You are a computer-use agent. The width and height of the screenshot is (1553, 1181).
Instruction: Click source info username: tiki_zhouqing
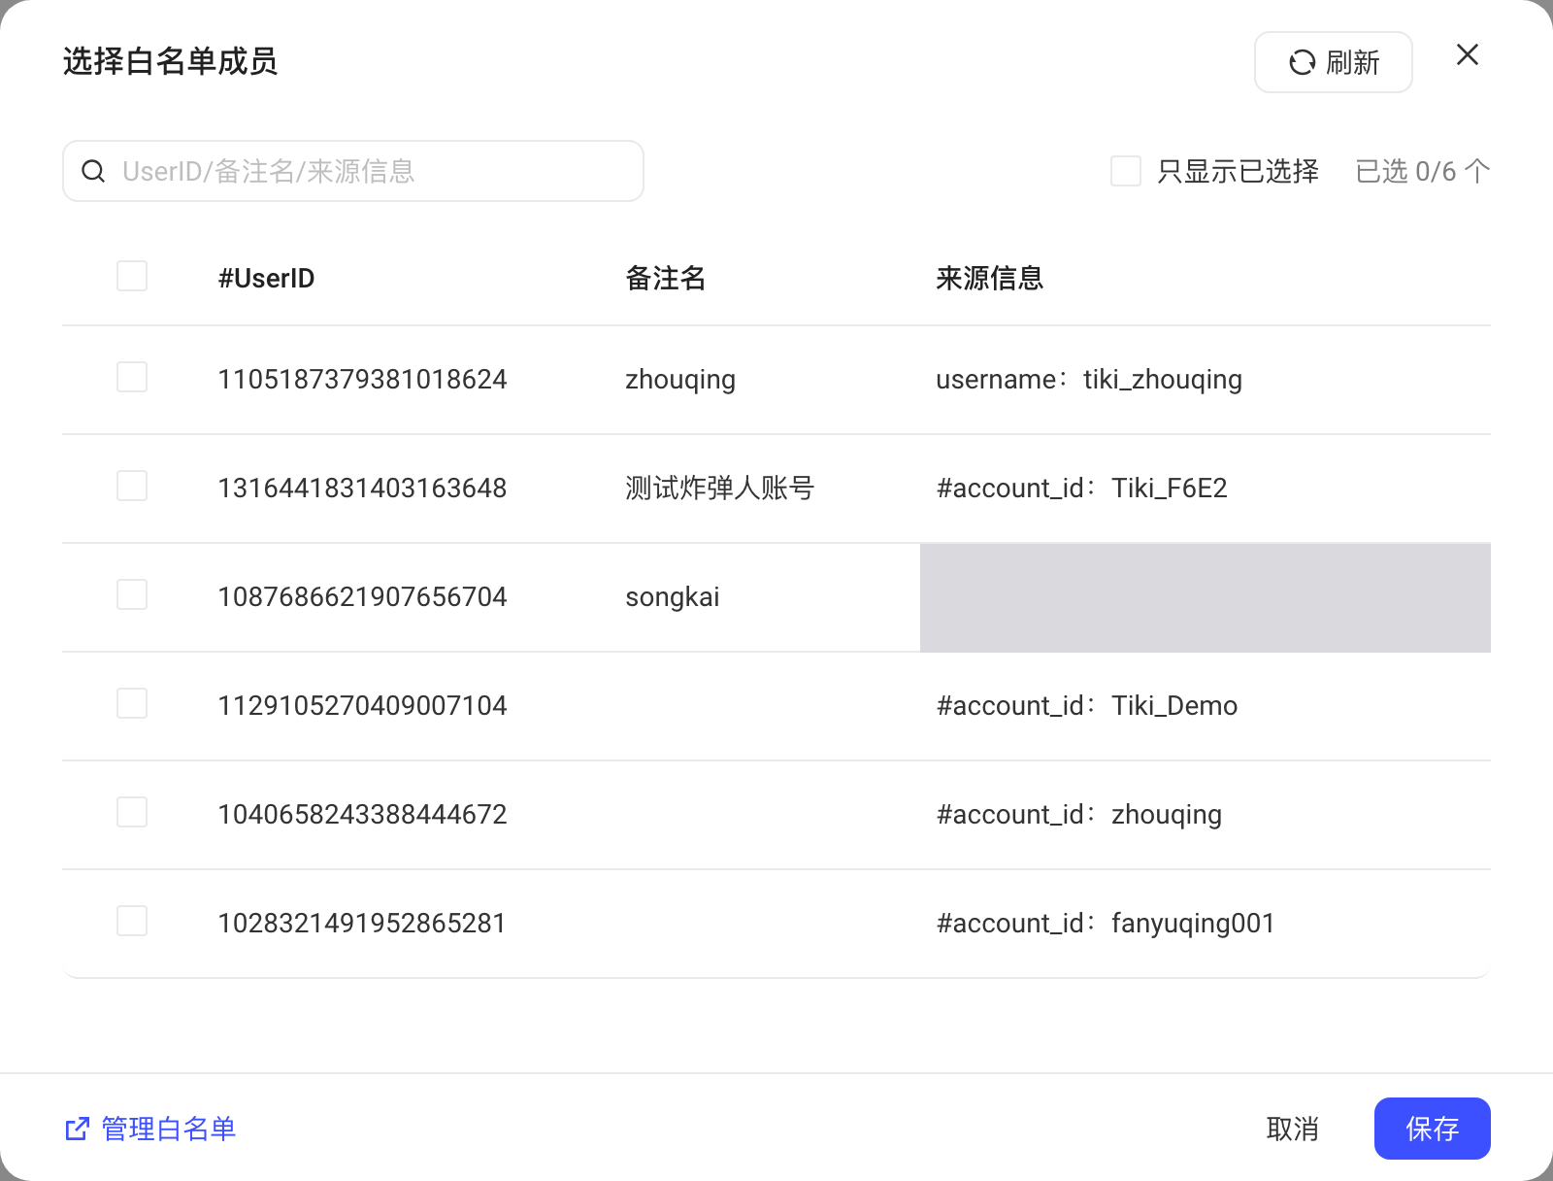pyautogui.click(x=1089, y=380)
